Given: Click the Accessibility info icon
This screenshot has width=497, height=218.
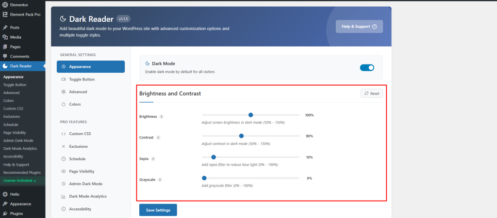Looking at the screenshot, I should [64, 209].
